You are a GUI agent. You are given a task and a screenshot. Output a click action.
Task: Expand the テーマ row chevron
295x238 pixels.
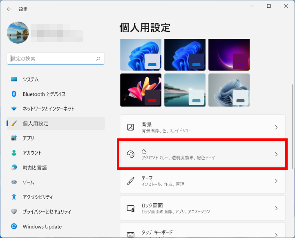point(276,181)
